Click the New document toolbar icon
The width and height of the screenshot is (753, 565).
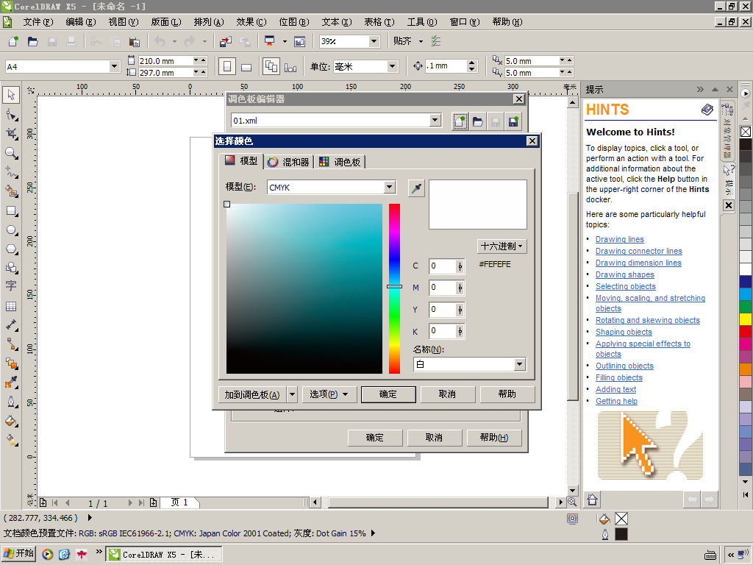pyautogui.click(x=13, y=42)
